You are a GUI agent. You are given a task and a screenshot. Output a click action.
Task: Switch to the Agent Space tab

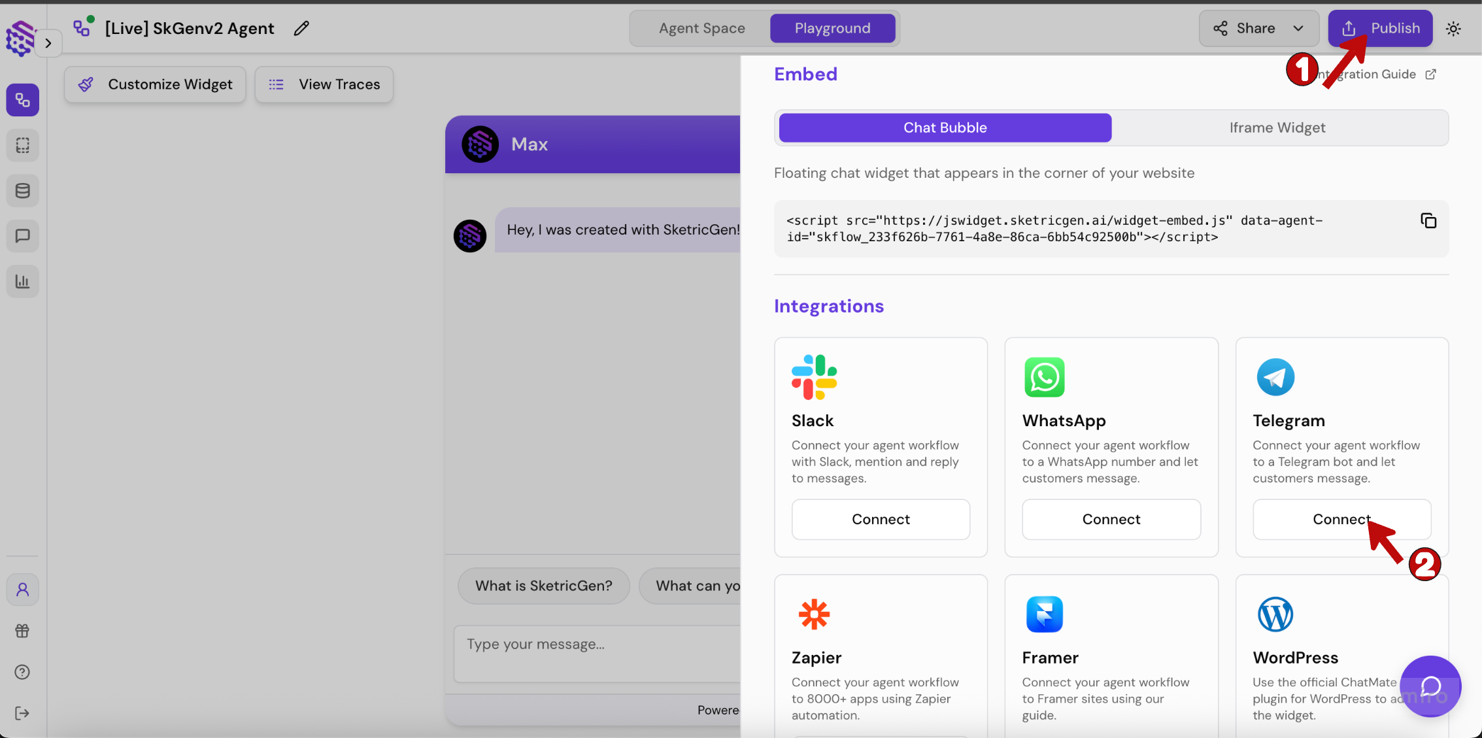[x=701, y=28]
